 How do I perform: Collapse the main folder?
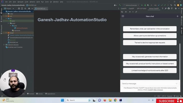pyautogui.click(x=8, y=23)
